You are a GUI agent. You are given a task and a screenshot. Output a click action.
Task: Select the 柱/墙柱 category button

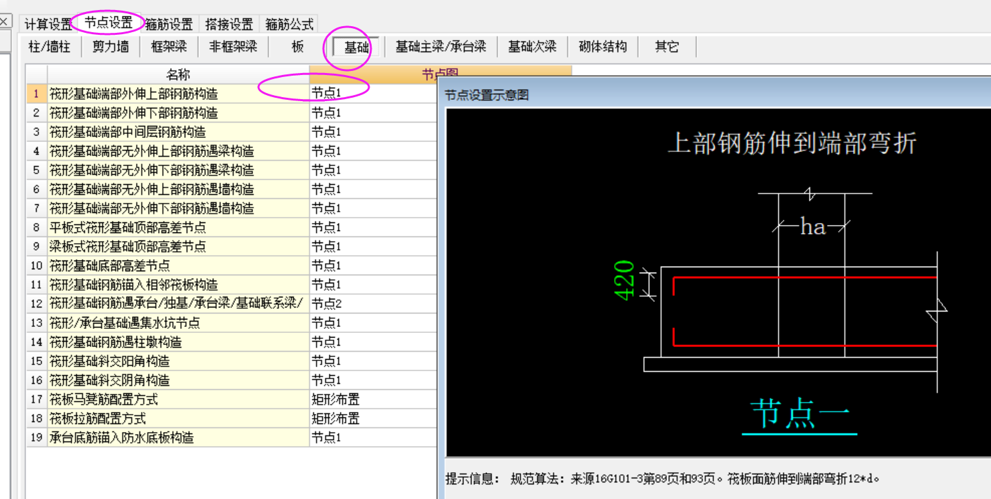[50, 47]
